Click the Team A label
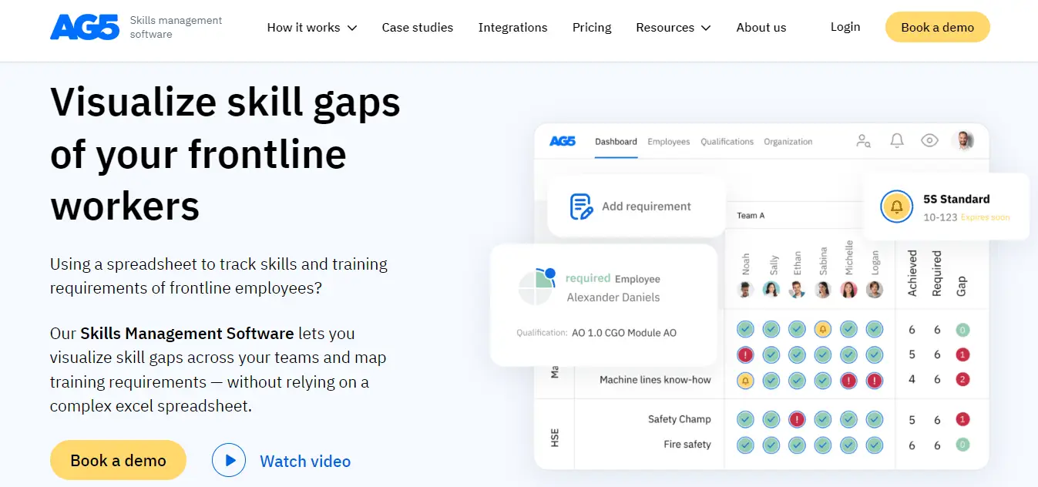This screenshot has width=1038, height=487. [x=751, y=216]
